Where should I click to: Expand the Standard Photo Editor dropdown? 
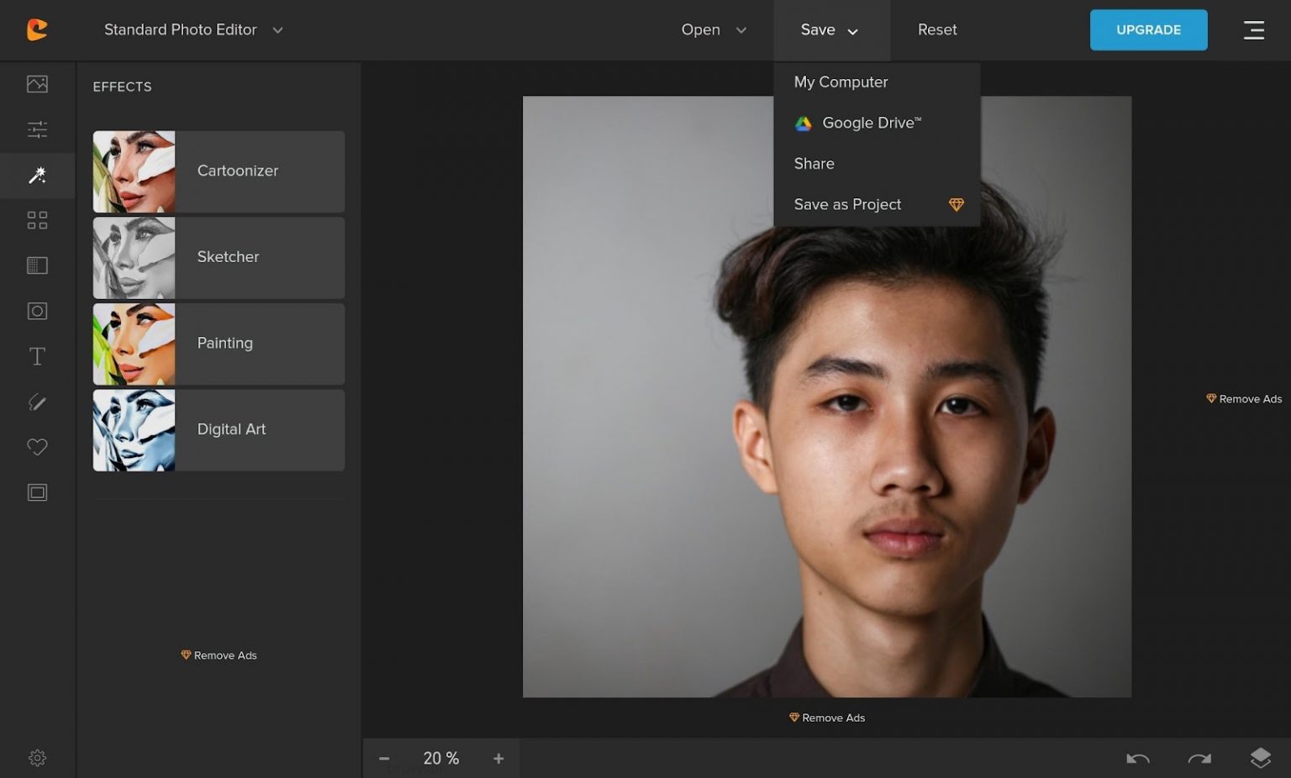(193, 29)
